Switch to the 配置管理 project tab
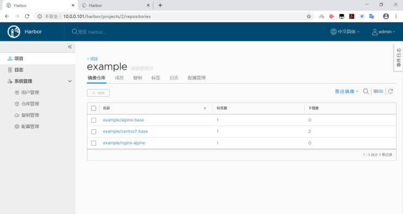403x214 pixels. [197, 78]
